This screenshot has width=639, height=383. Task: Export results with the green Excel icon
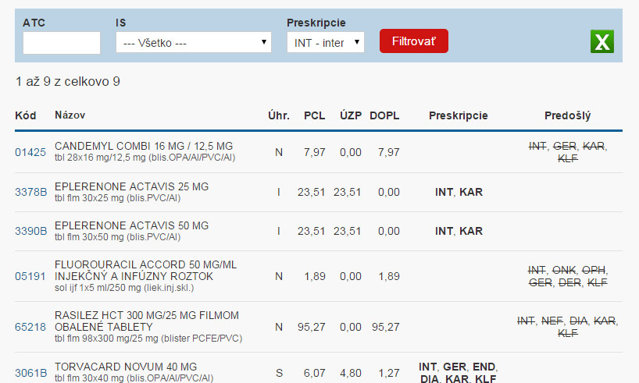point(602,41)
